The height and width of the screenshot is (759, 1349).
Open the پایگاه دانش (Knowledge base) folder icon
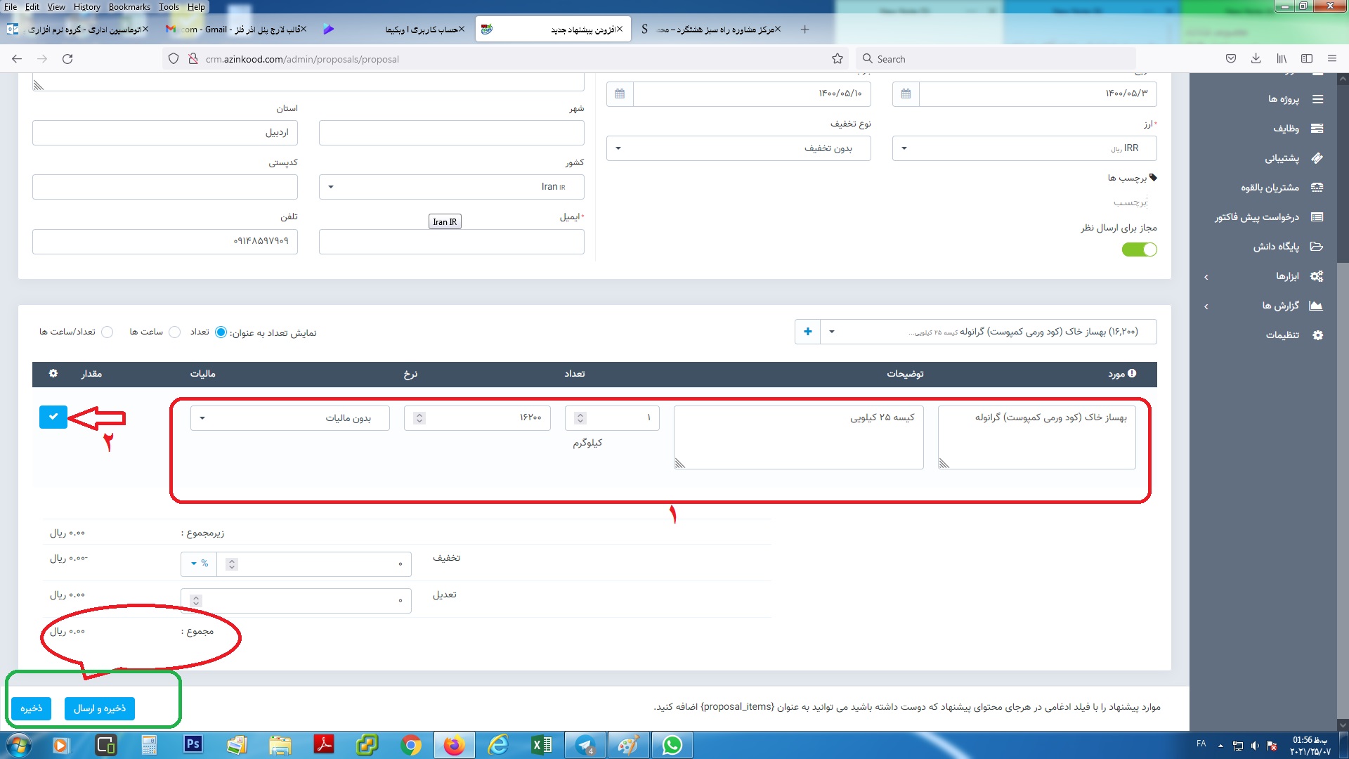(1317, 247)
